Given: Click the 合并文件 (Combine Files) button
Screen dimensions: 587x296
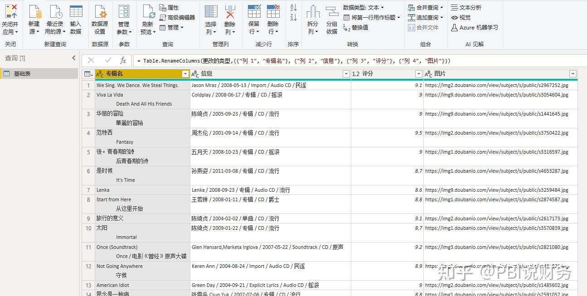Looking at the screenshot, I should [x=423, y=27].
